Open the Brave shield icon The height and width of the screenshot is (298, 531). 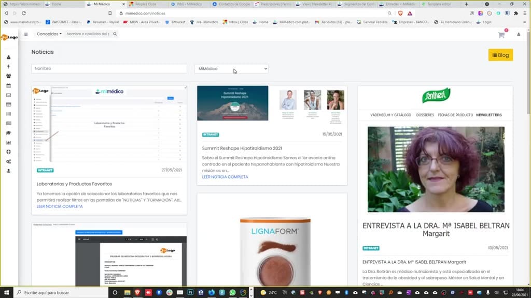[x=400, y=13]
